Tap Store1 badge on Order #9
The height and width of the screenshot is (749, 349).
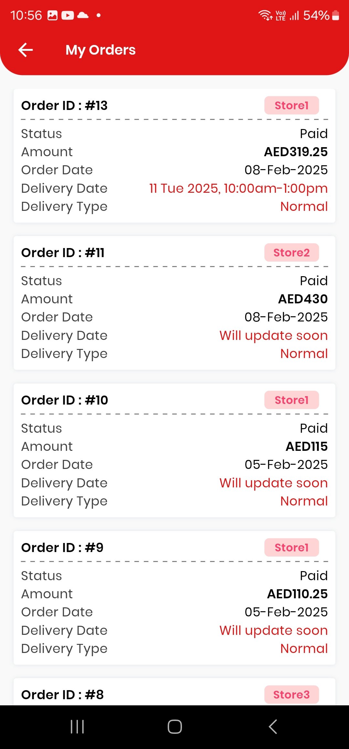[x=291, y=548]
